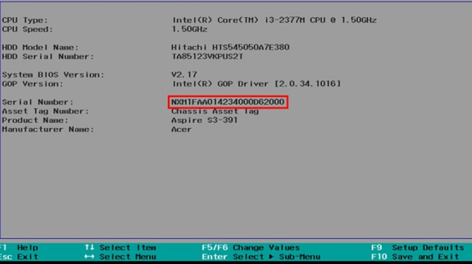Click the left/right arrow icon beside Select Menu
Image resolution: width=472 pixels, height=264 pixels.
click(89, 257)
